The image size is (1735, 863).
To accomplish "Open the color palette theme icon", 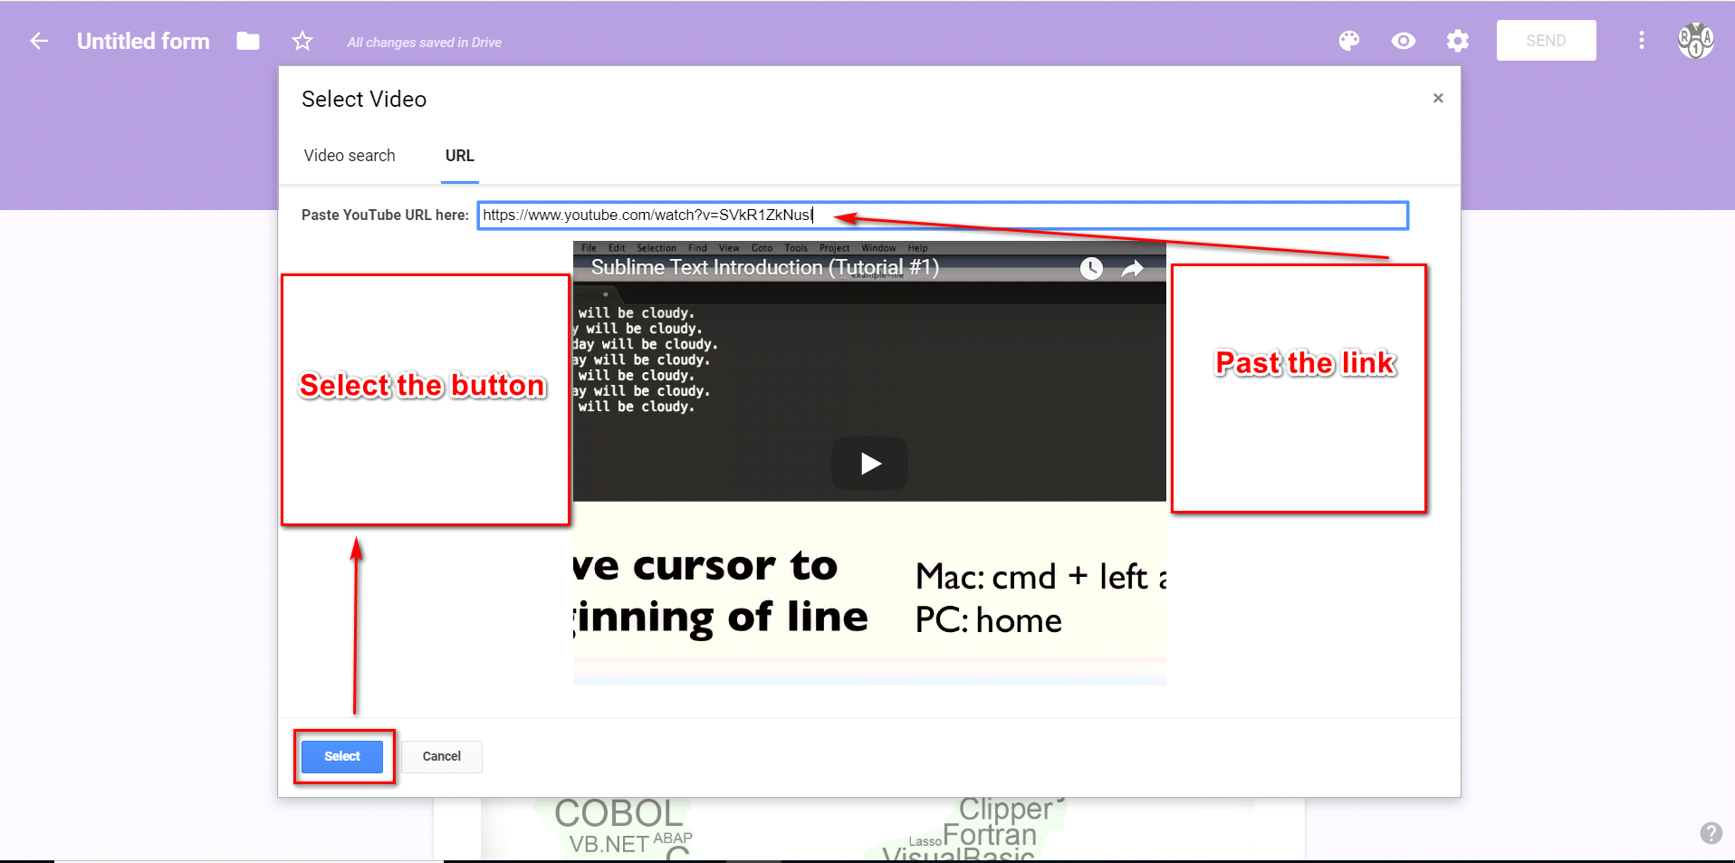I will [1349, 41].
